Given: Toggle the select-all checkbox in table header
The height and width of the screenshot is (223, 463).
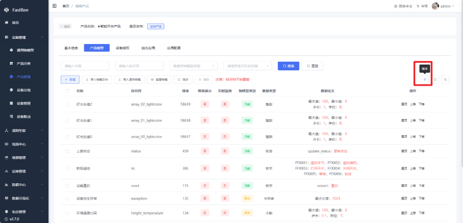Looking at the screenshot, I should 68,91.
